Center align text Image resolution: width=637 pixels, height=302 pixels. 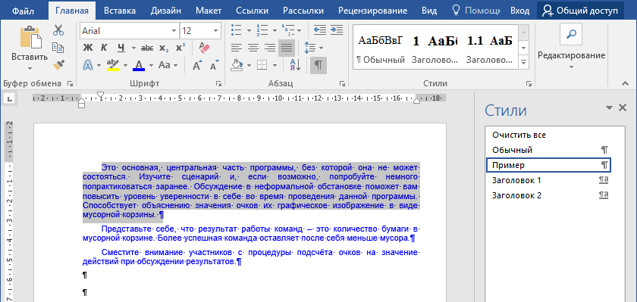coord(253,48)
